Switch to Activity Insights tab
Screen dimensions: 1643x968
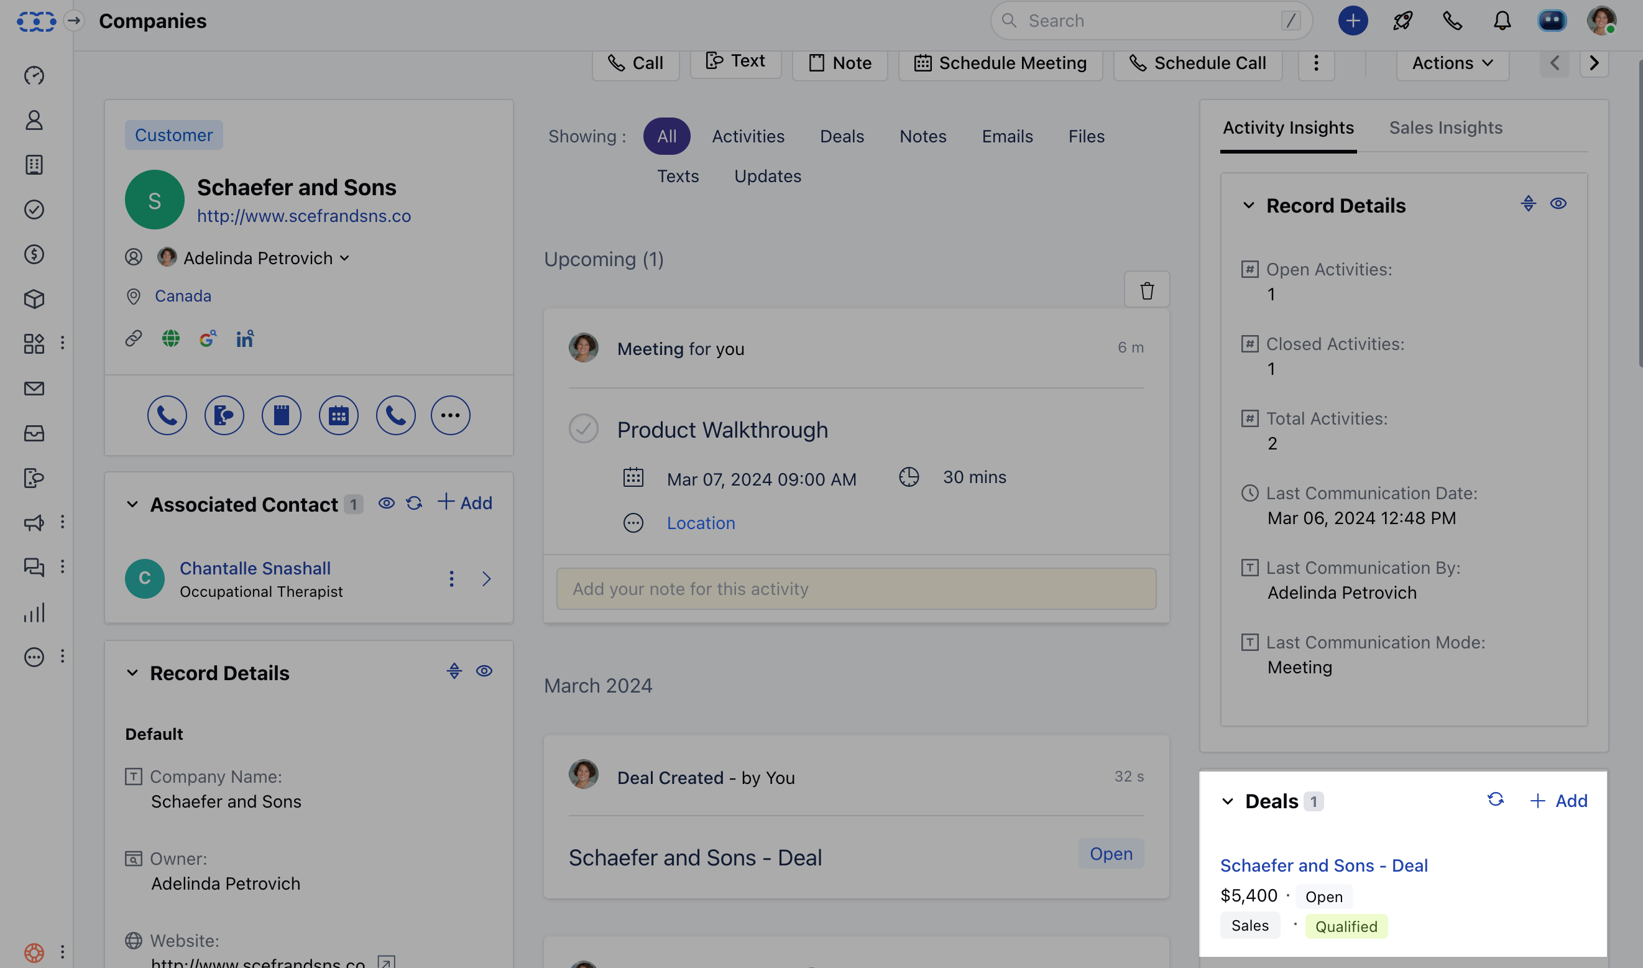tap(1288, 128)
